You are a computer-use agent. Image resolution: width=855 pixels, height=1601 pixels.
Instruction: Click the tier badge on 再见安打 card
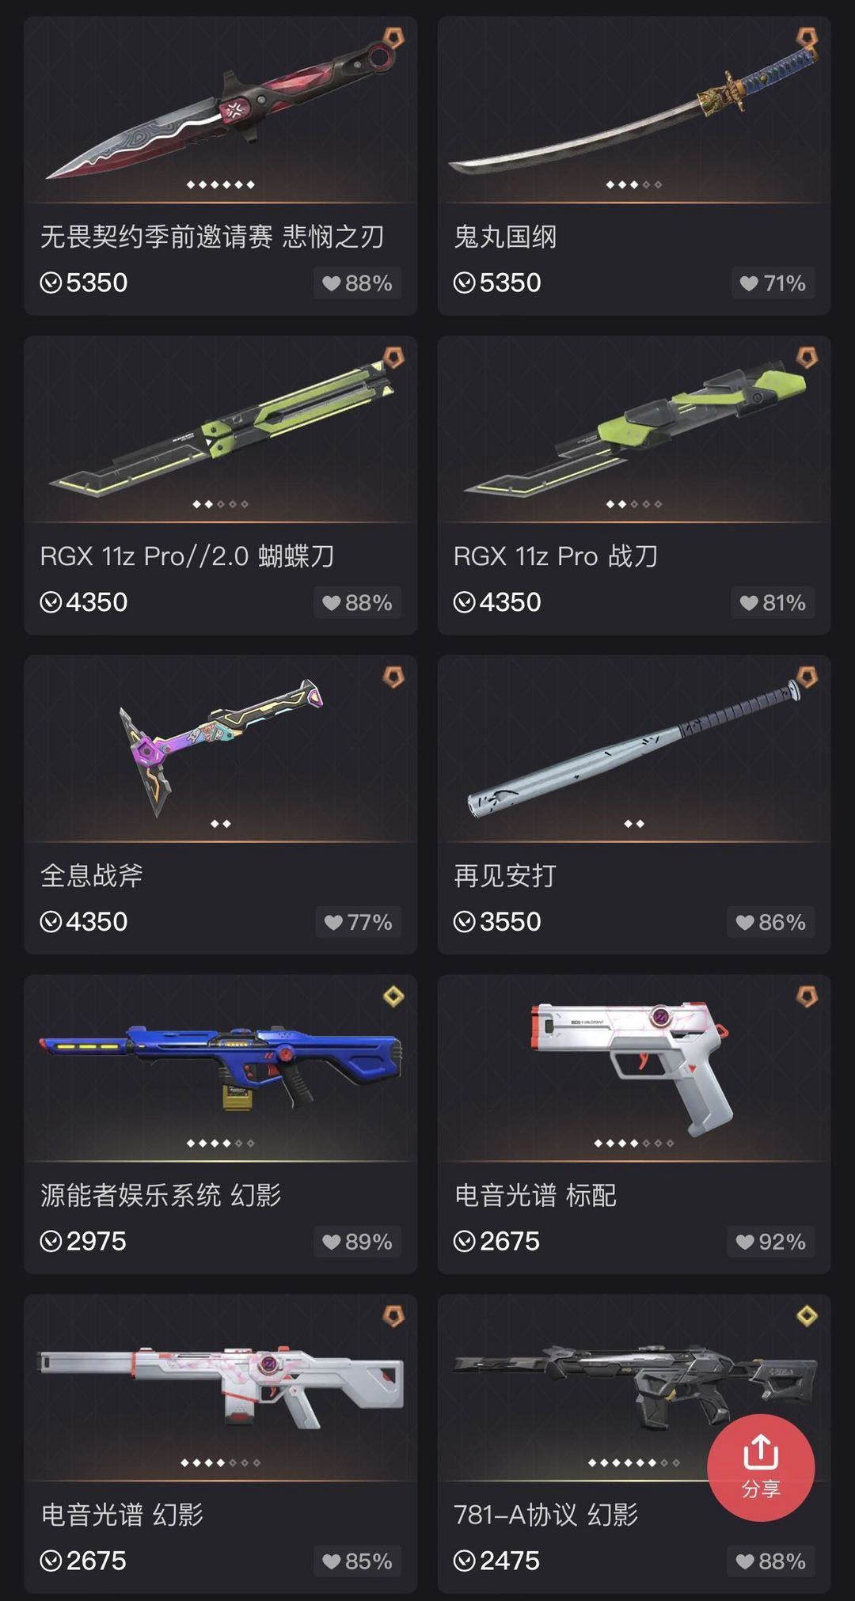pyautogui.click(x=807, y=677)
